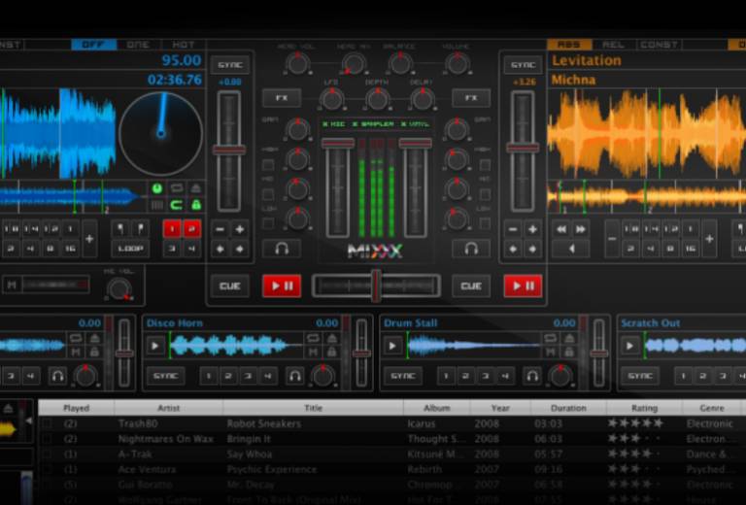The width and height of the screenshot is (746, 505).
Task: Hit CUE on the blue deck
Action: pos(230,286)
